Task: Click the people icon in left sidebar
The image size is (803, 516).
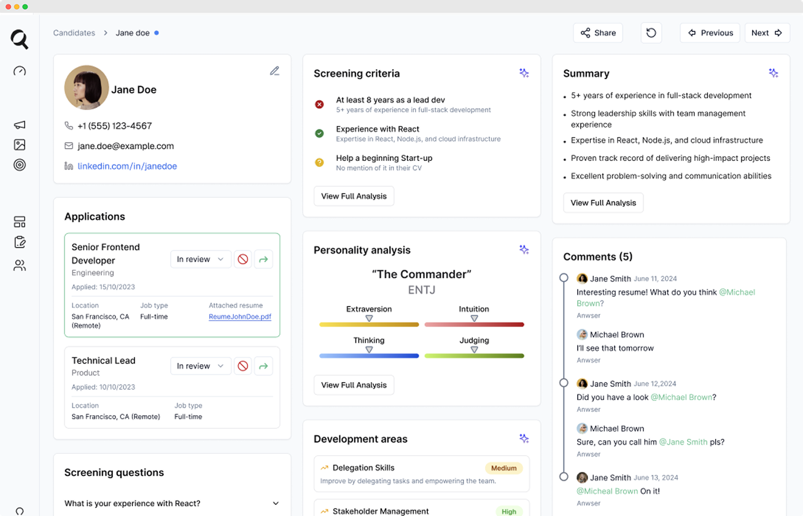Action: (x=20, y=265)
